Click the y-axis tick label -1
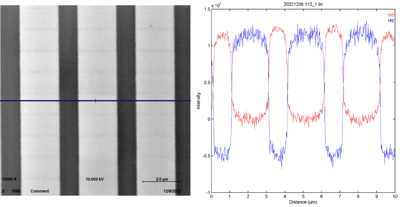 (x=207, y=192)
